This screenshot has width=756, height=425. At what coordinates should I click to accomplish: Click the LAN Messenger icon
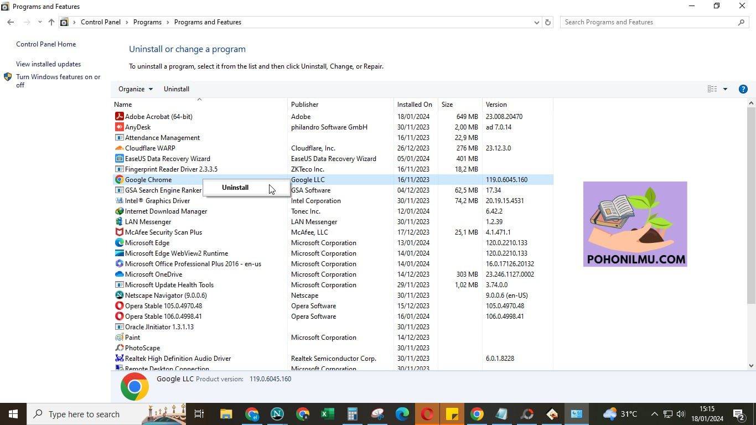(x=119, y=221)
